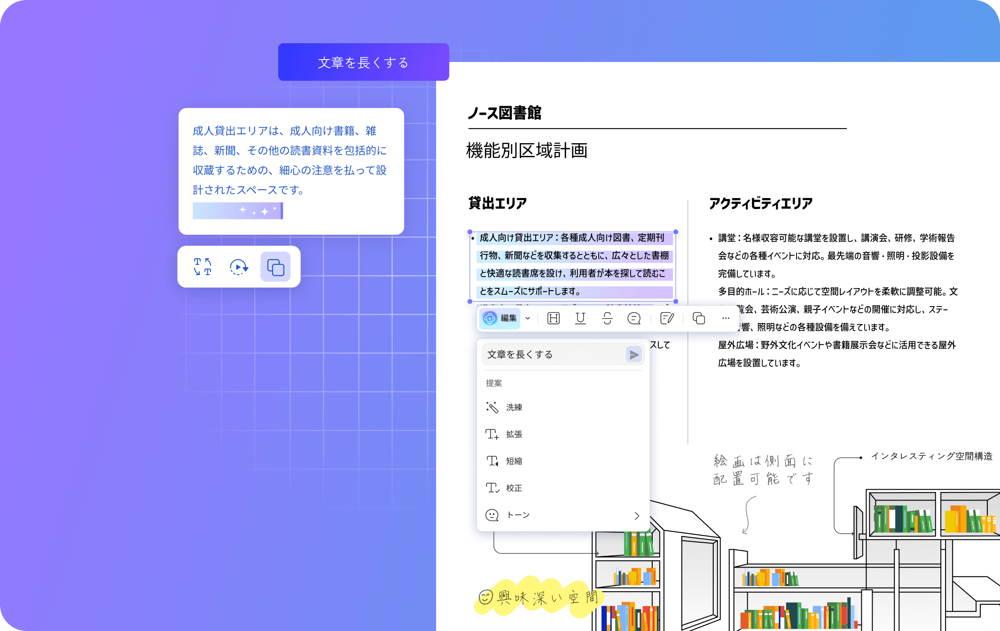Add a comment with the note icon

pos(634,318)
